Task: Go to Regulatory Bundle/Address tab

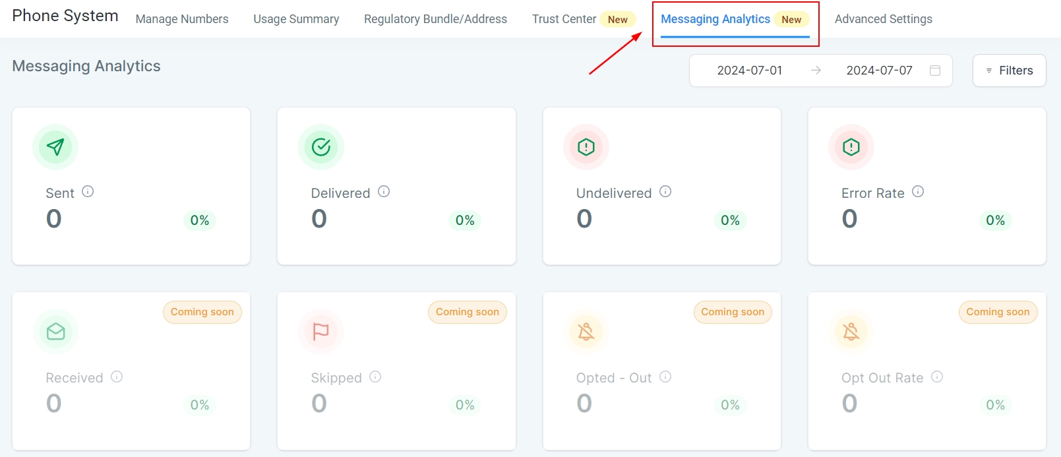Action: click(435, 19)
